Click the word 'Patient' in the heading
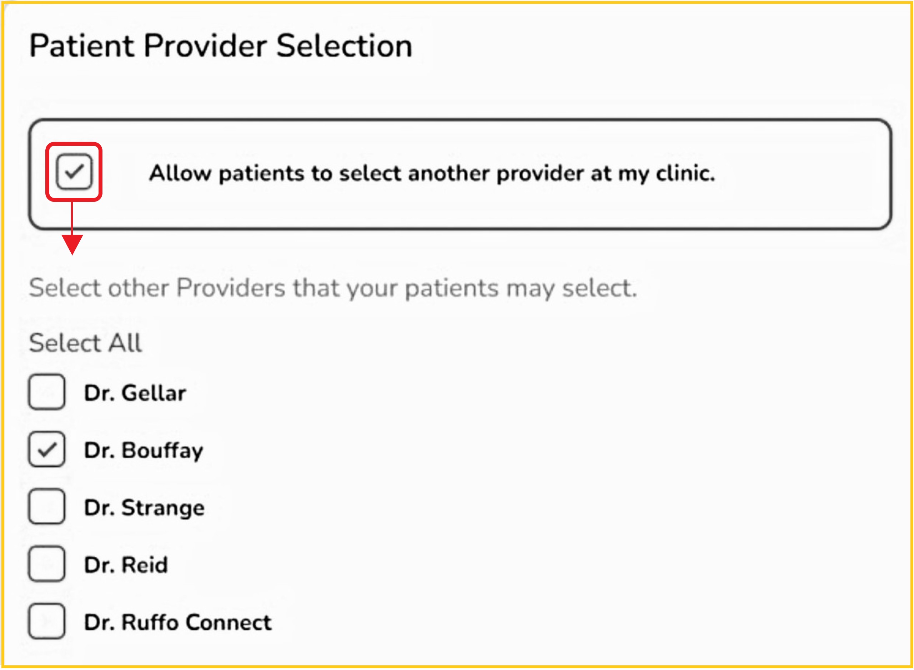 pos(82,46)
